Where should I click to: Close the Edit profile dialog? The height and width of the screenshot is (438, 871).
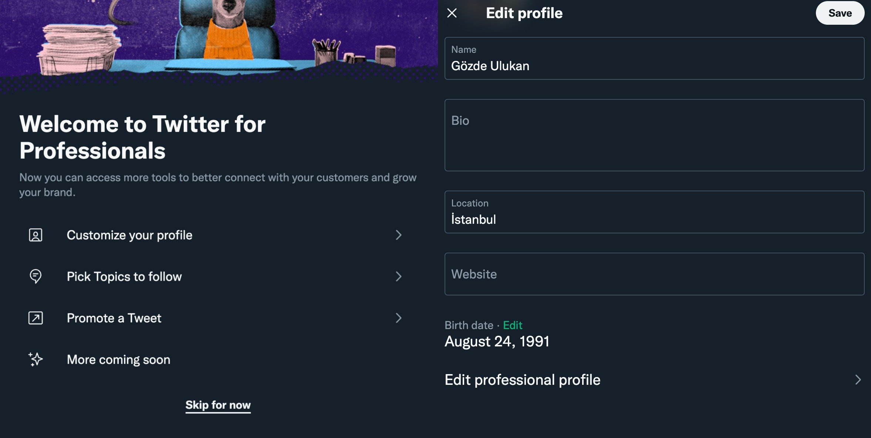click(452, 13)
